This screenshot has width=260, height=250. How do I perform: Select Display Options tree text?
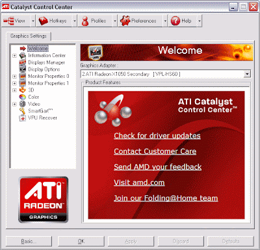pyautogui.click(x=44, y=69)
